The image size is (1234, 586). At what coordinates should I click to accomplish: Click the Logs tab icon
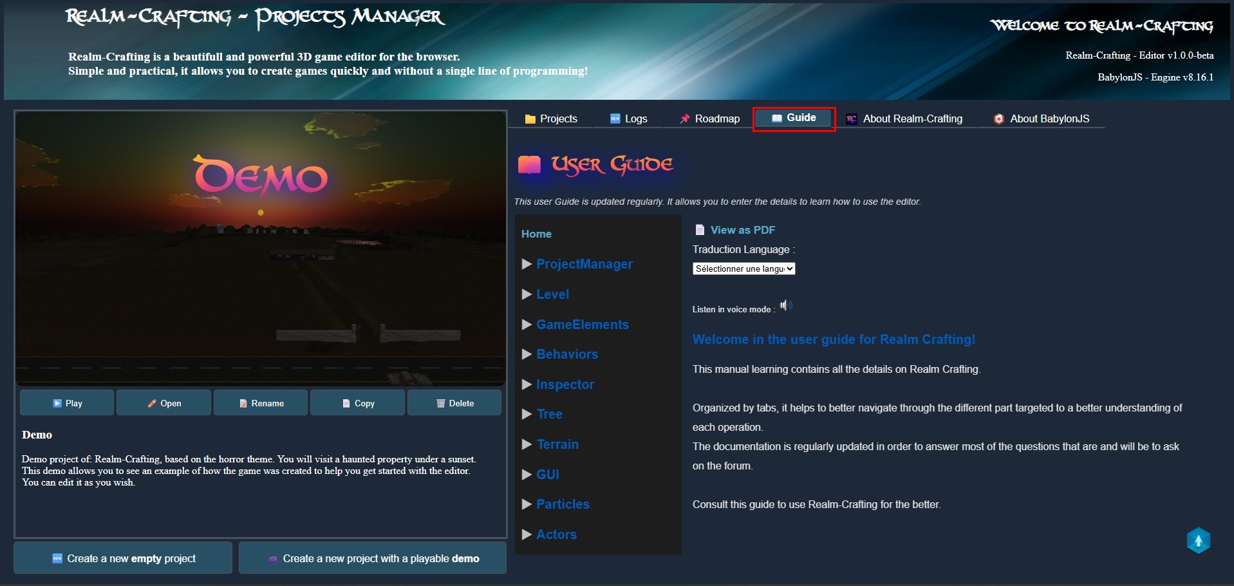click(x=615, y=118)
